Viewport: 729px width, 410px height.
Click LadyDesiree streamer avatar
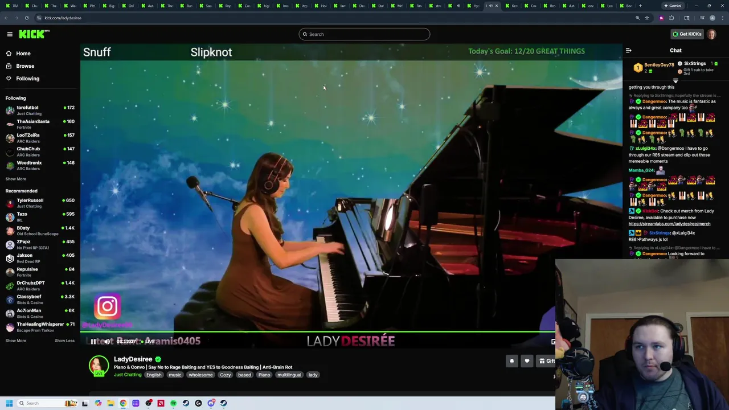[99, 366]
